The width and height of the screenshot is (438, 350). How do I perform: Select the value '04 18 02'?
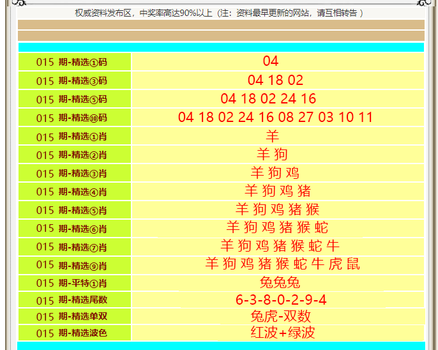point(275,80)
